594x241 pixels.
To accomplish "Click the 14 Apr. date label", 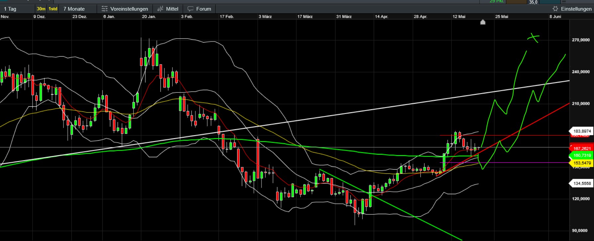I will click(382, 17).
